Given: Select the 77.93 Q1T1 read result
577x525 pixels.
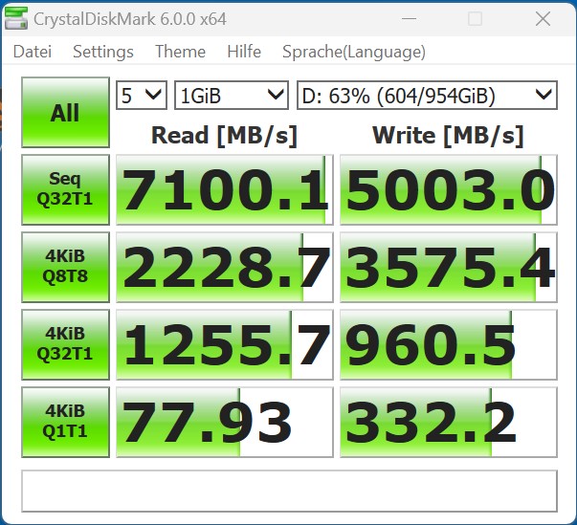Looking at the screenshot, I should pyautogui.click(x=225, y=422).
